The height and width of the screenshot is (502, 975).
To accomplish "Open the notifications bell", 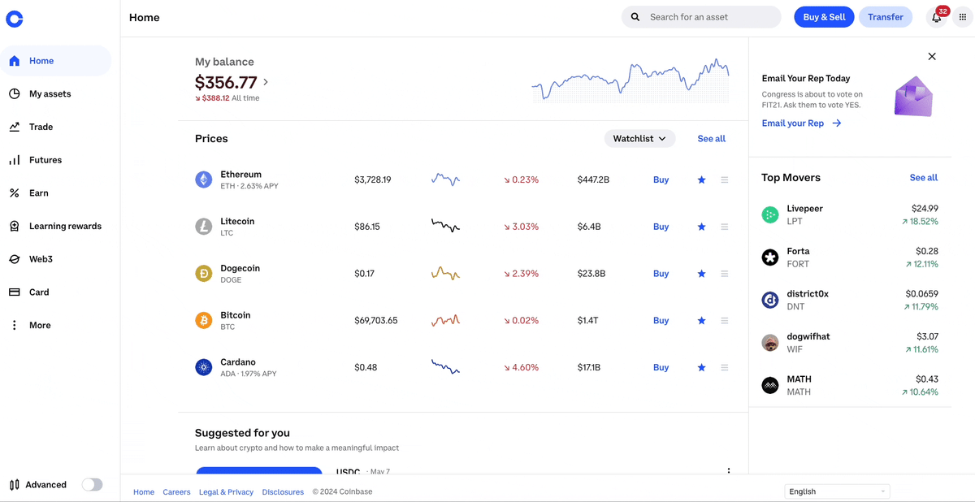I will (x=936, y=17).
